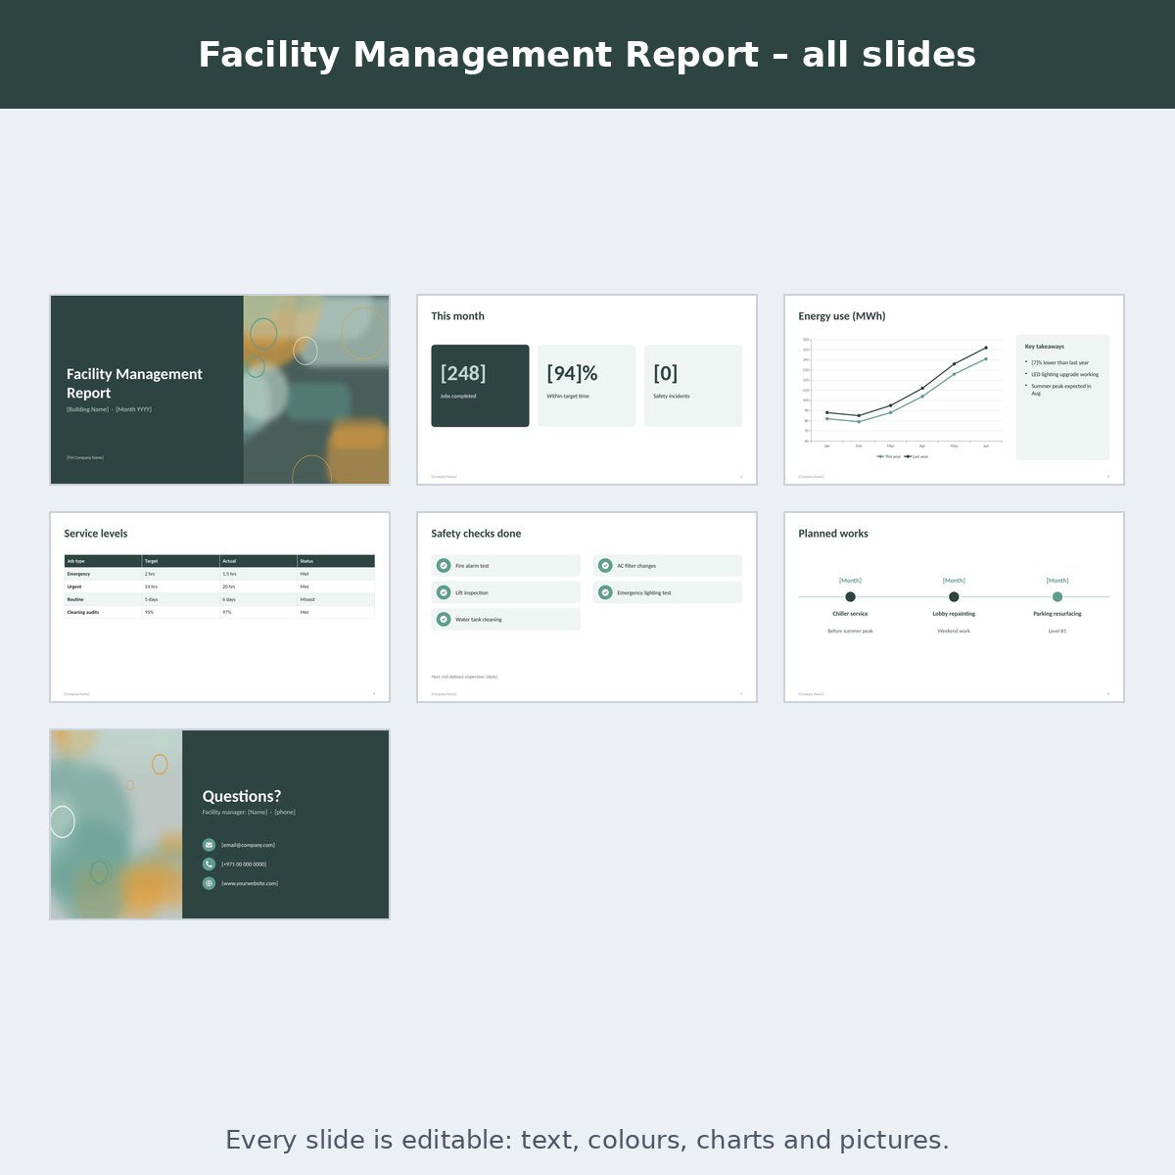The image size is (1175, 1175).
Task: Click the check icon beside Lift inspection
Action: point(444,592)
